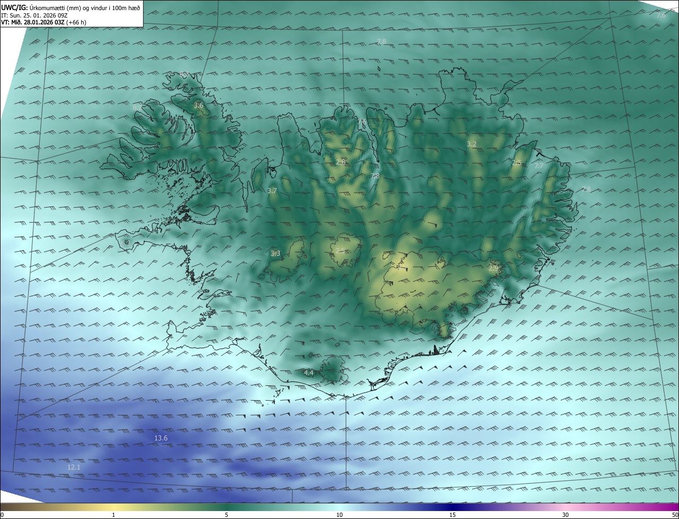679x519 pixels.
Task: Select the 8.2 value label off the Westfjords
Action: point(137,107)
